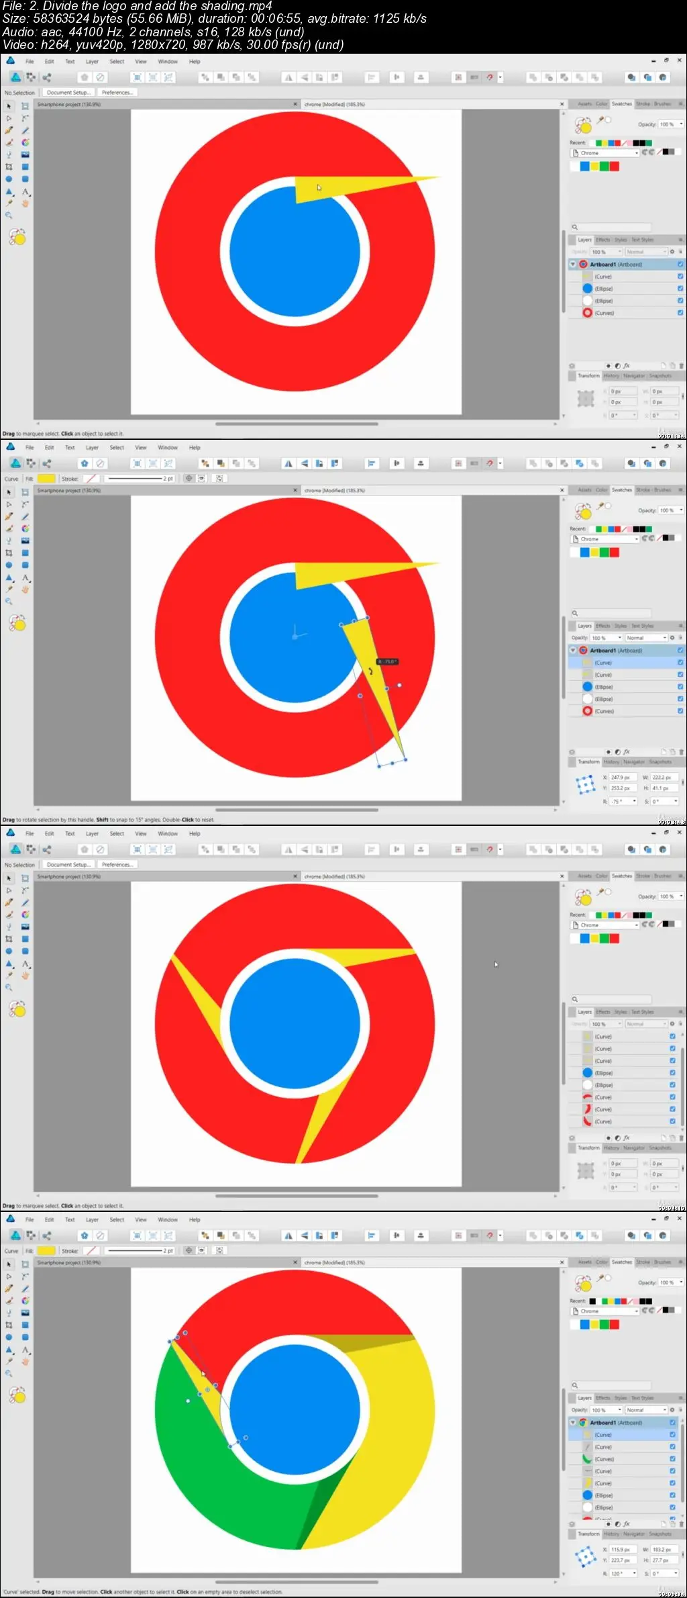Screen dimensions: 687x1598
Task: Open the Window menu in fourth frame
Action: click(168, 1220)
